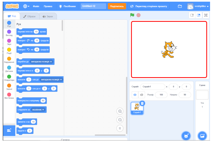Show the sprite with the eye icon

135,95
